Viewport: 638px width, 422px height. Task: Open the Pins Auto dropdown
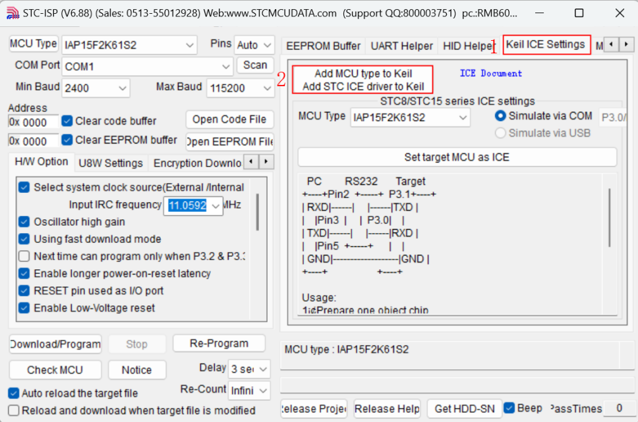tap(267, 45)
